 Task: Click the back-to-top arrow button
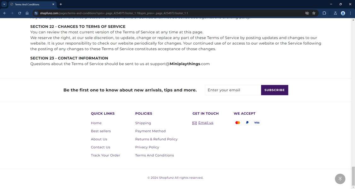click(x=340, y=179)
